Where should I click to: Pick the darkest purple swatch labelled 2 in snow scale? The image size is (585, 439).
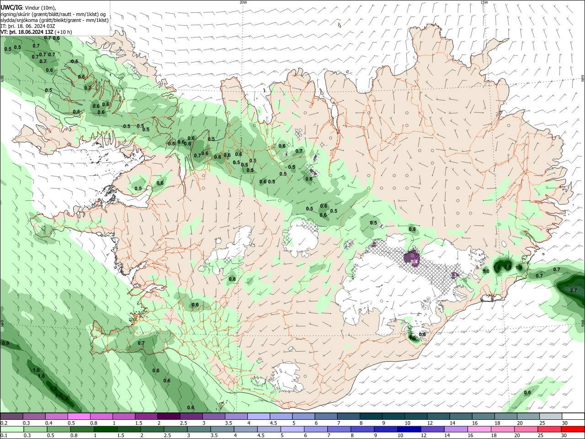pos(168,417)
